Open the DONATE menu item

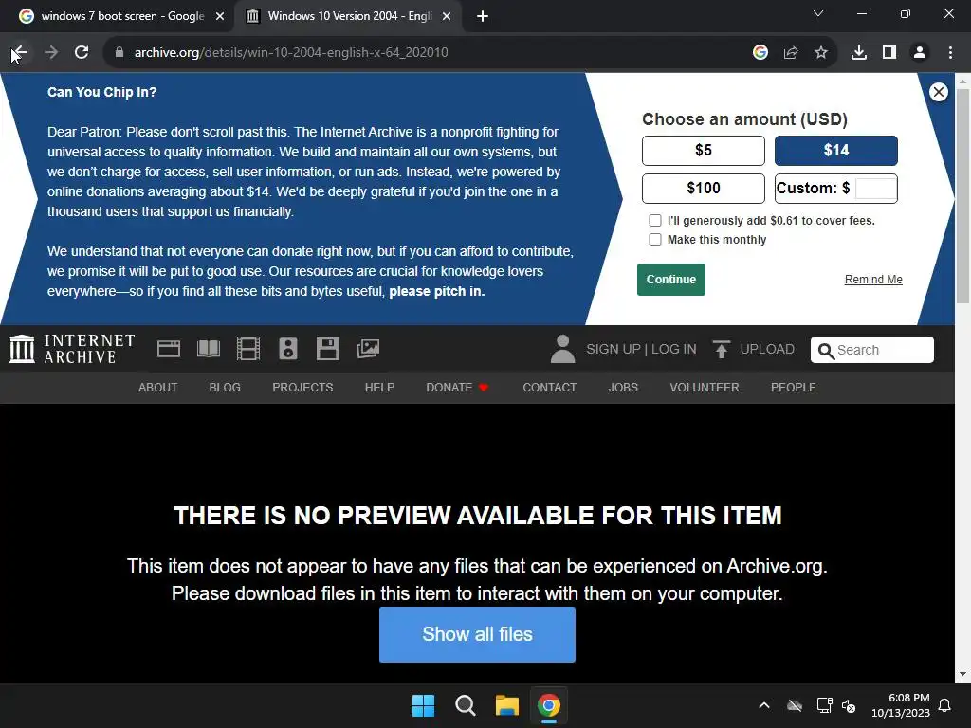pyautogui.click(x=457, y=388)
